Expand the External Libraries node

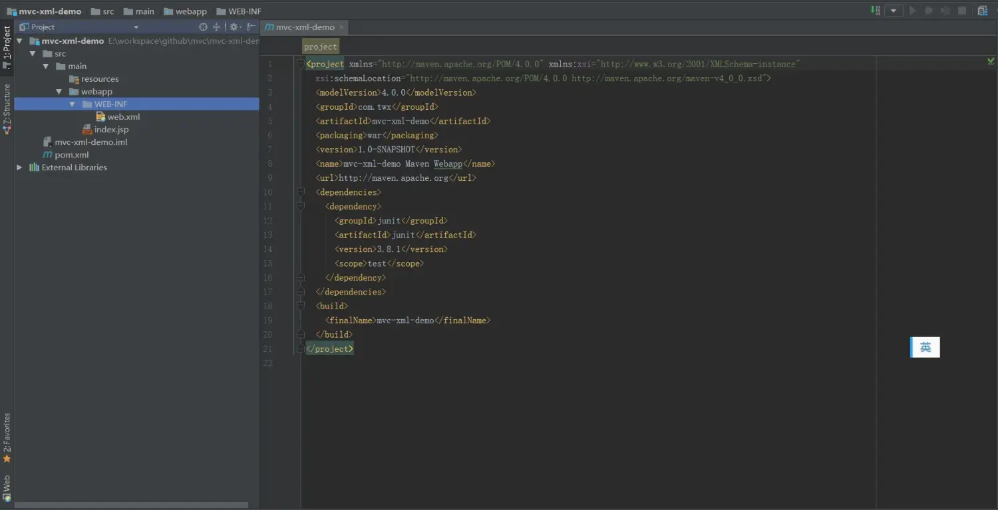click(19, 168)
